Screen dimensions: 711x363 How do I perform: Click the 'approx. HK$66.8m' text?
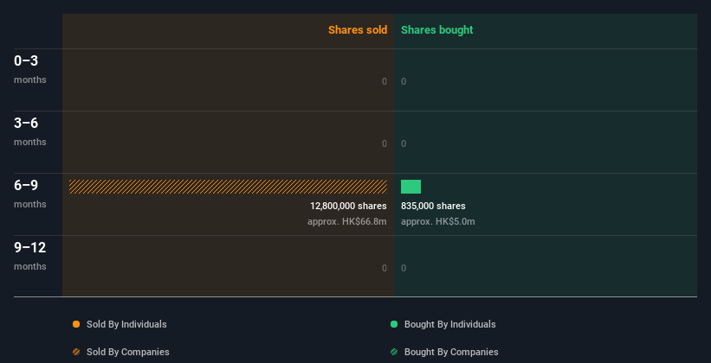click(347, 222)
